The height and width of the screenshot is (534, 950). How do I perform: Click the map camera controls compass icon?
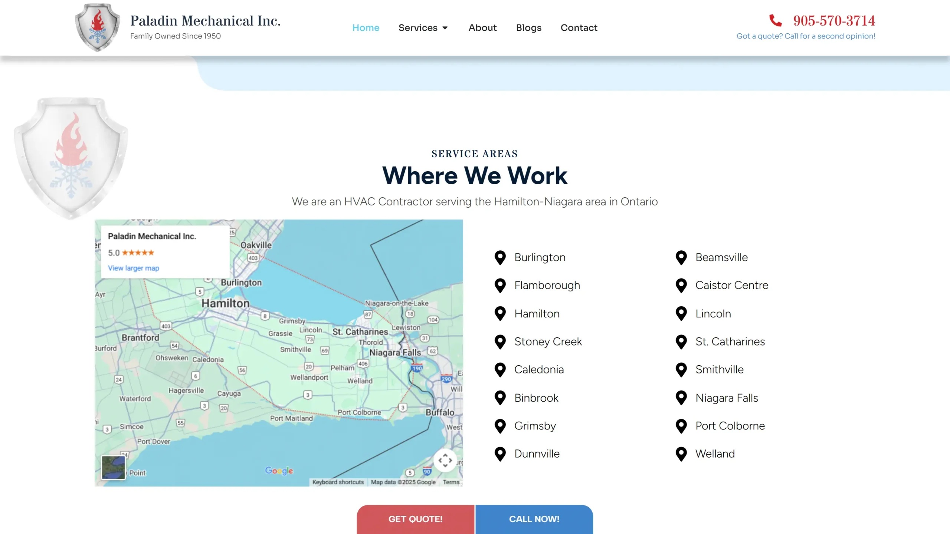point(445,460)
